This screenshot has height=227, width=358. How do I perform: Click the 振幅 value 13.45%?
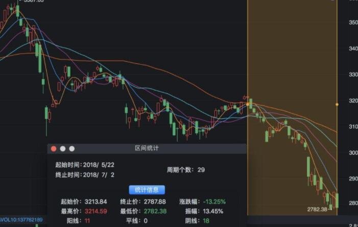[213, 211]
